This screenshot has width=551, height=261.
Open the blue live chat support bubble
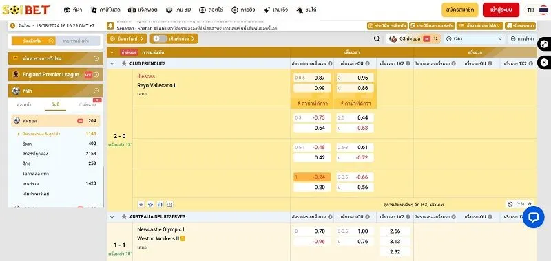coord(533,217)
